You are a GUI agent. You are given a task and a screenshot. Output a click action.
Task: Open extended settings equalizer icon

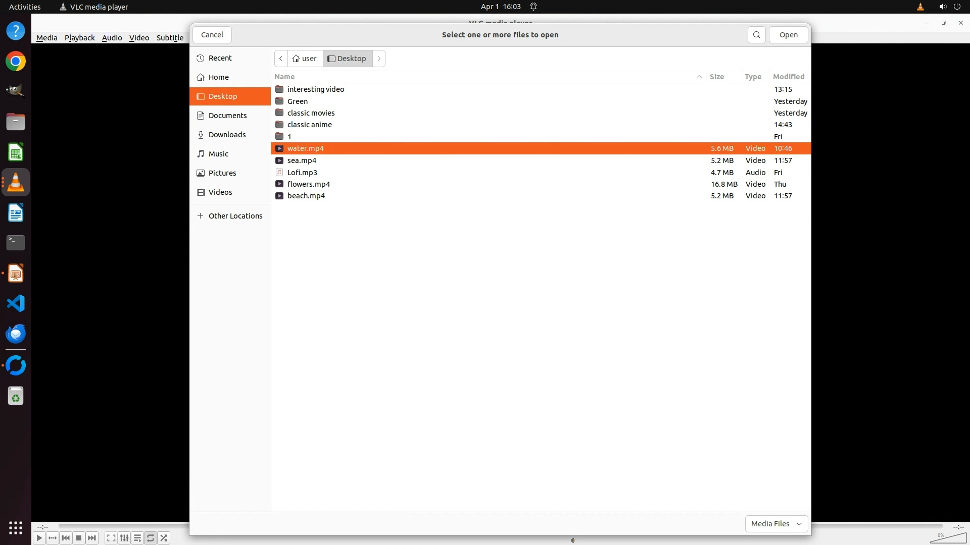(124, 538)
